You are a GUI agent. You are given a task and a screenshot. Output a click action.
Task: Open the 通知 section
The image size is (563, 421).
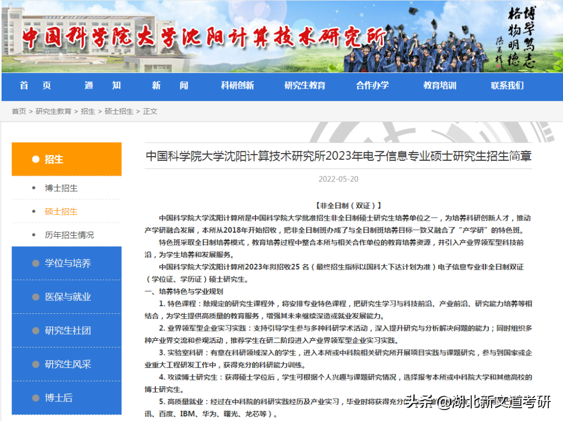(x=102, y=86)
